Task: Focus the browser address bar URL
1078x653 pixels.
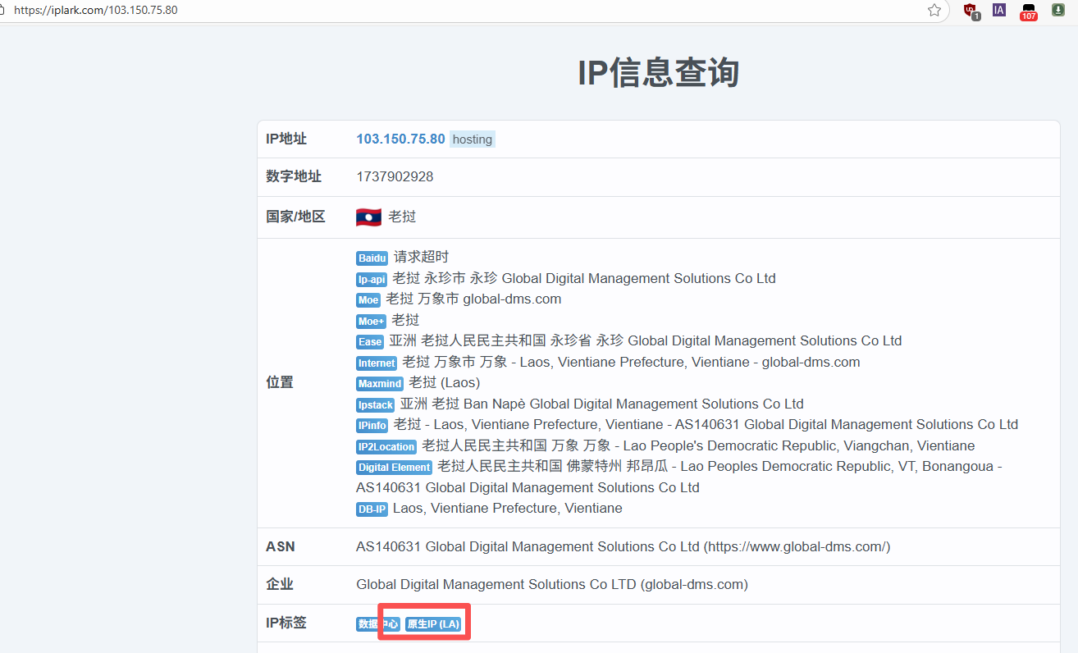Action: coord(95,11)
